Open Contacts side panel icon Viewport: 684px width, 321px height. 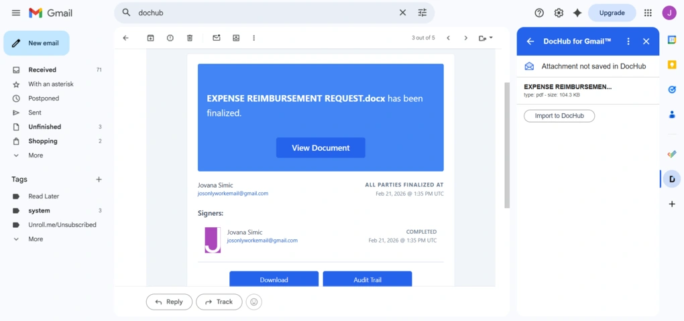click(672, 115)
